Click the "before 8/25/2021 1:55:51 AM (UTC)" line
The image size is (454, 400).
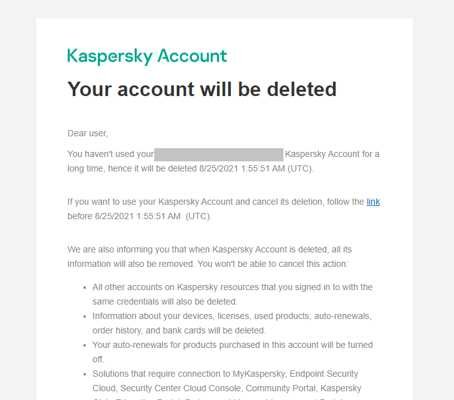tap(139, 216)
